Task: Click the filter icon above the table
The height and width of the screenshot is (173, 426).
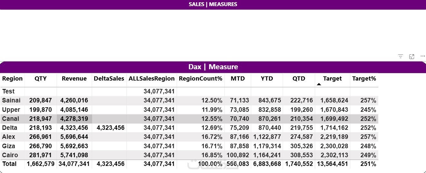Action: coord(400,56)
